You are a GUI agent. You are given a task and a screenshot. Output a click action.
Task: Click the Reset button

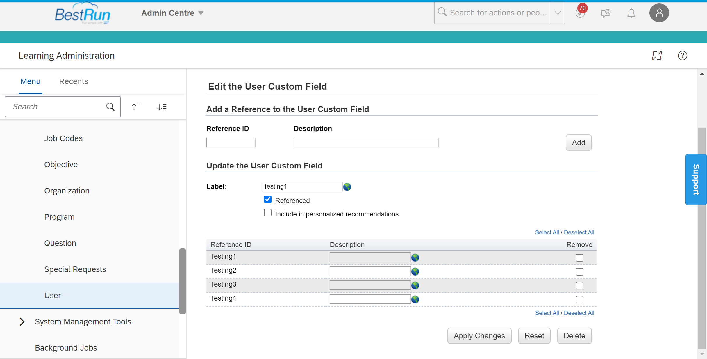[534, 336]
